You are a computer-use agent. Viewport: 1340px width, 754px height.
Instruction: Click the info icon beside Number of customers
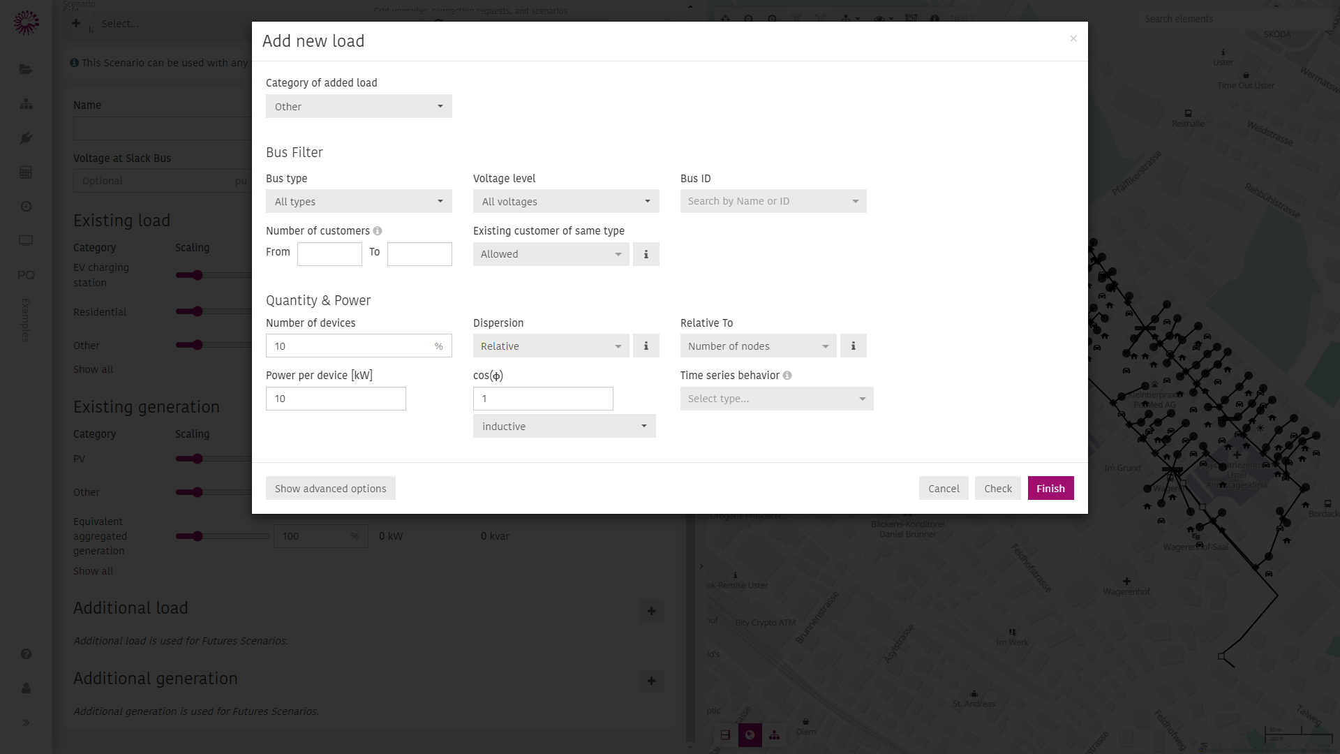[x=378, y=231]
